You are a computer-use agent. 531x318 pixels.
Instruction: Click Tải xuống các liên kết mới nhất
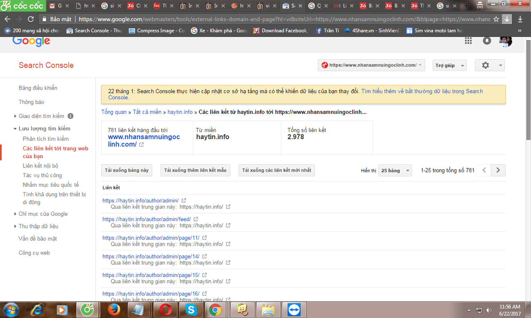[277, 170]
